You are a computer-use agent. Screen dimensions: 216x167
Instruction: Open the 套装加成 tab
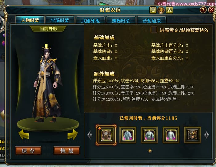coord(152,21)
